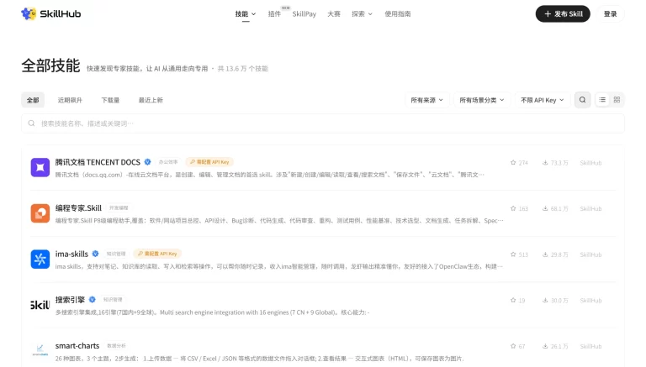Open the smart-charts title link

pyautogui.click(x=77, y=346)
